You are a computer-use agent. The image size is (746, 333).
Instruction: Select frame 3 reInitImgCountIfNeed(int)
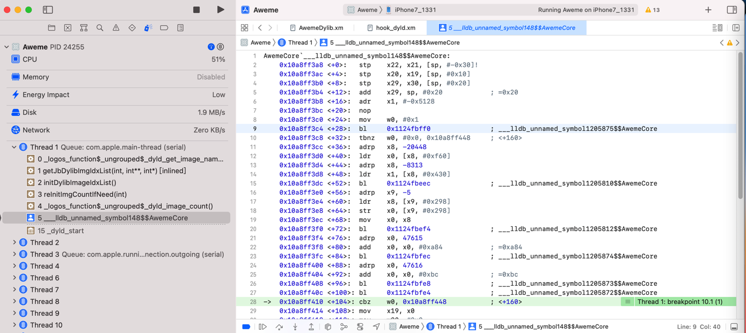coord(77,194)
